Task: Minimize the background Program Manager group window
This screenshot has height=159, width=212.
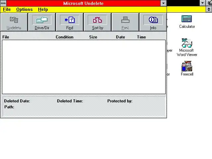Action: click(x=202, y=3)
